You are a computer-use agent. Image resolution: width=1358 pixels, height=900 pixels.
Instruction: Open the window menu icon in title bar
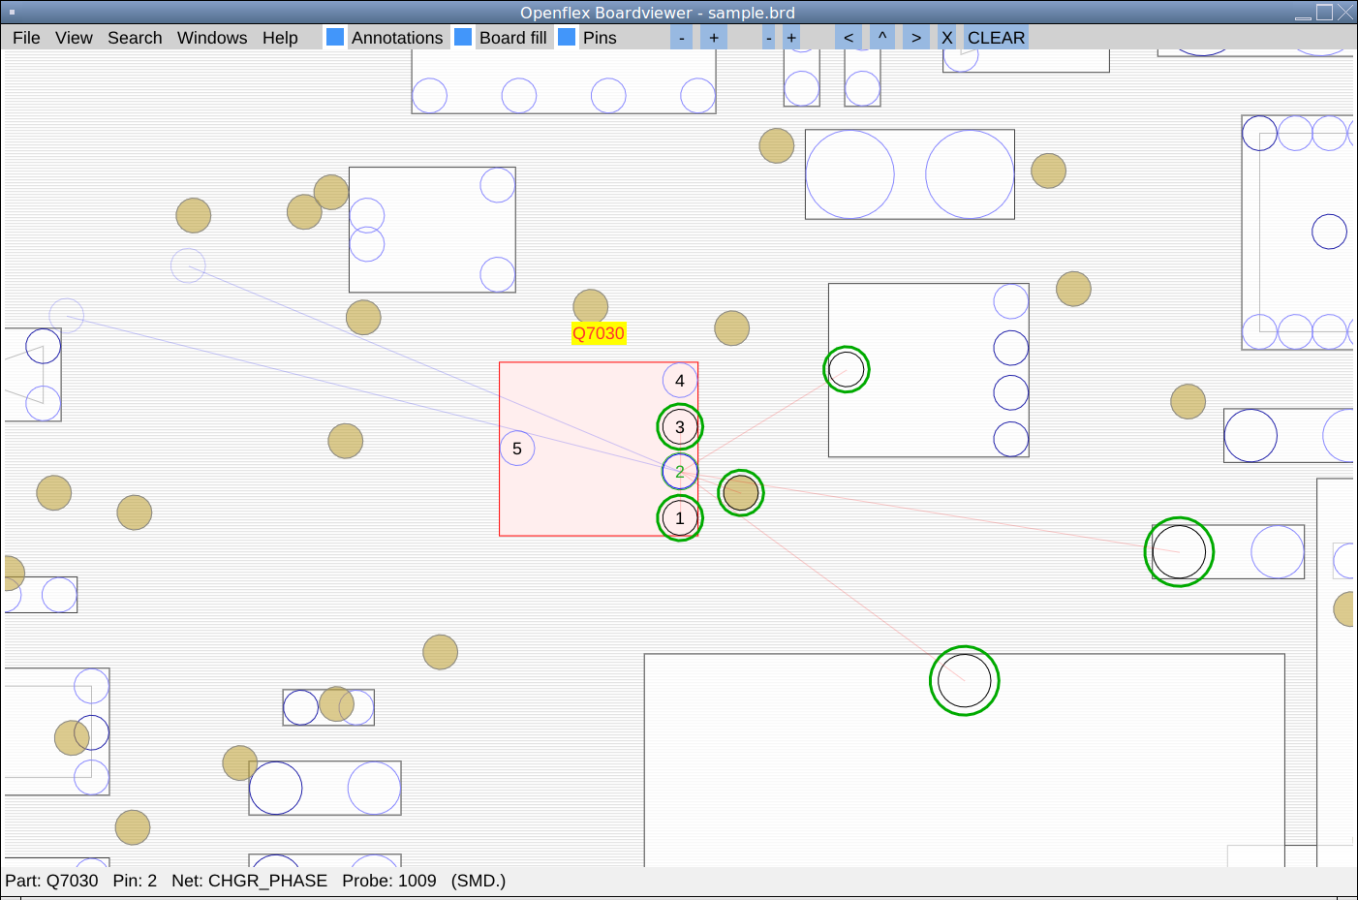12,13
